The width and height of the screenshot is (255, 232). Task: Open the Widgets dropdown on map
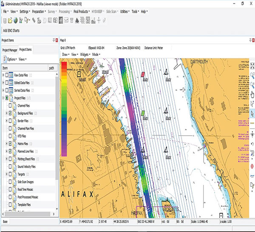click(85, 55)
